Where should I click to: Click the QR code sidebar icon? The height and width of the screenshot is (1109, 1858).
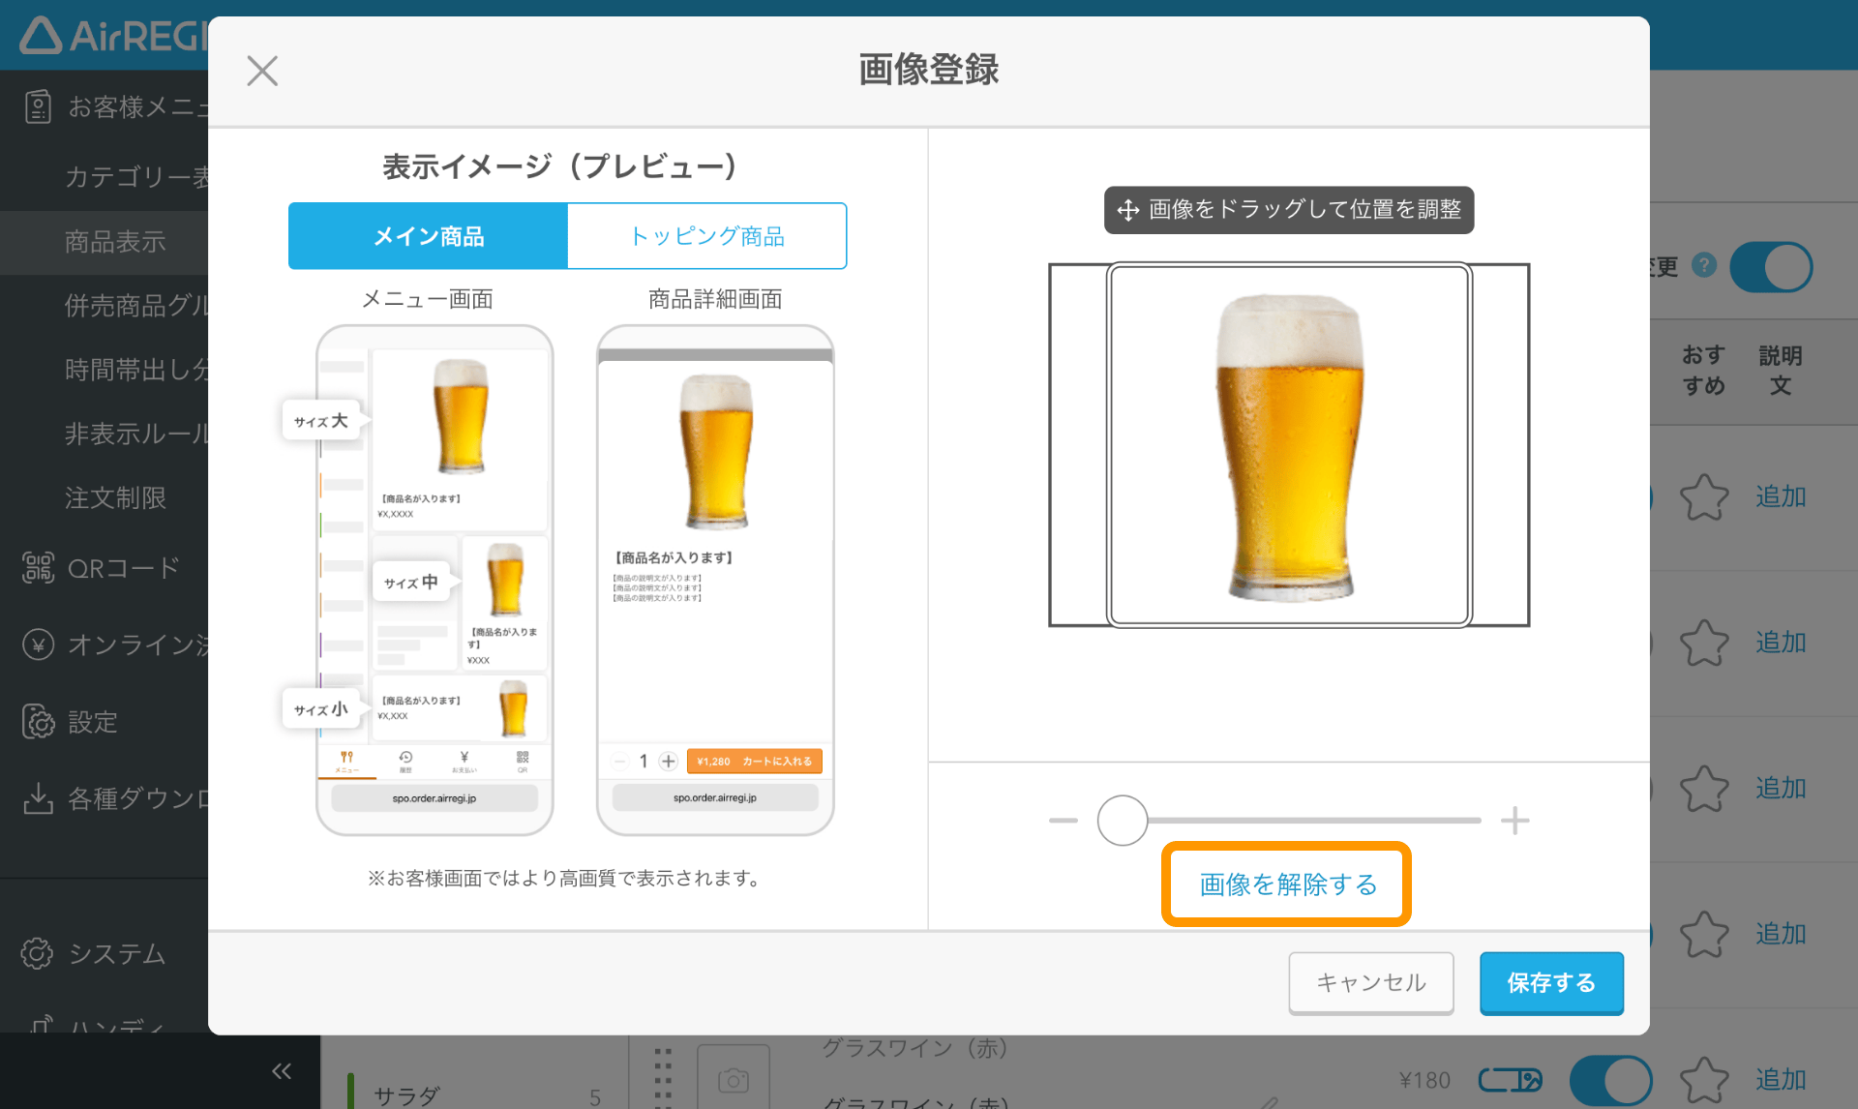click(38, 568)
